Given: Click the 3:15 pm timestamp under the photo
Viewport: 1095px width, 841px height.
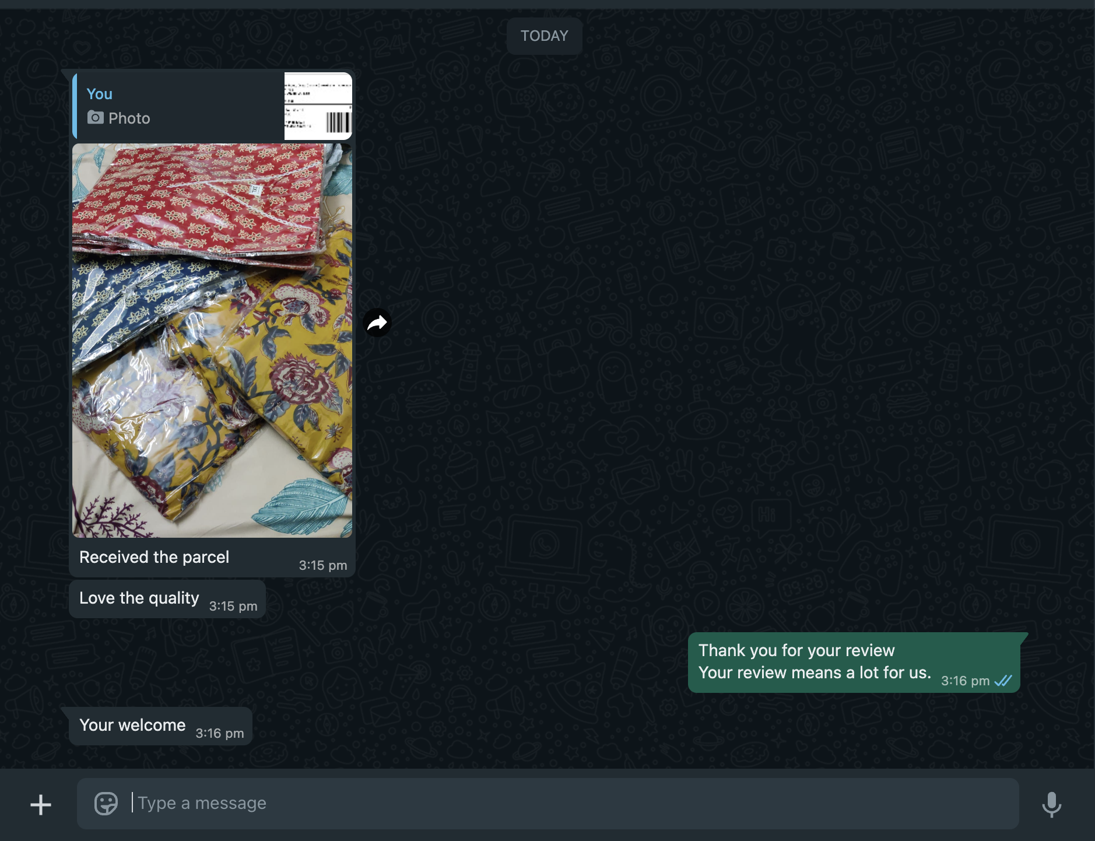Looking at the screenshot, I should [322, 565].
